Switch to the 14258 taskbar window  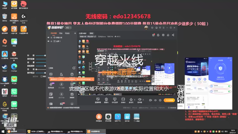pos(36,132)
